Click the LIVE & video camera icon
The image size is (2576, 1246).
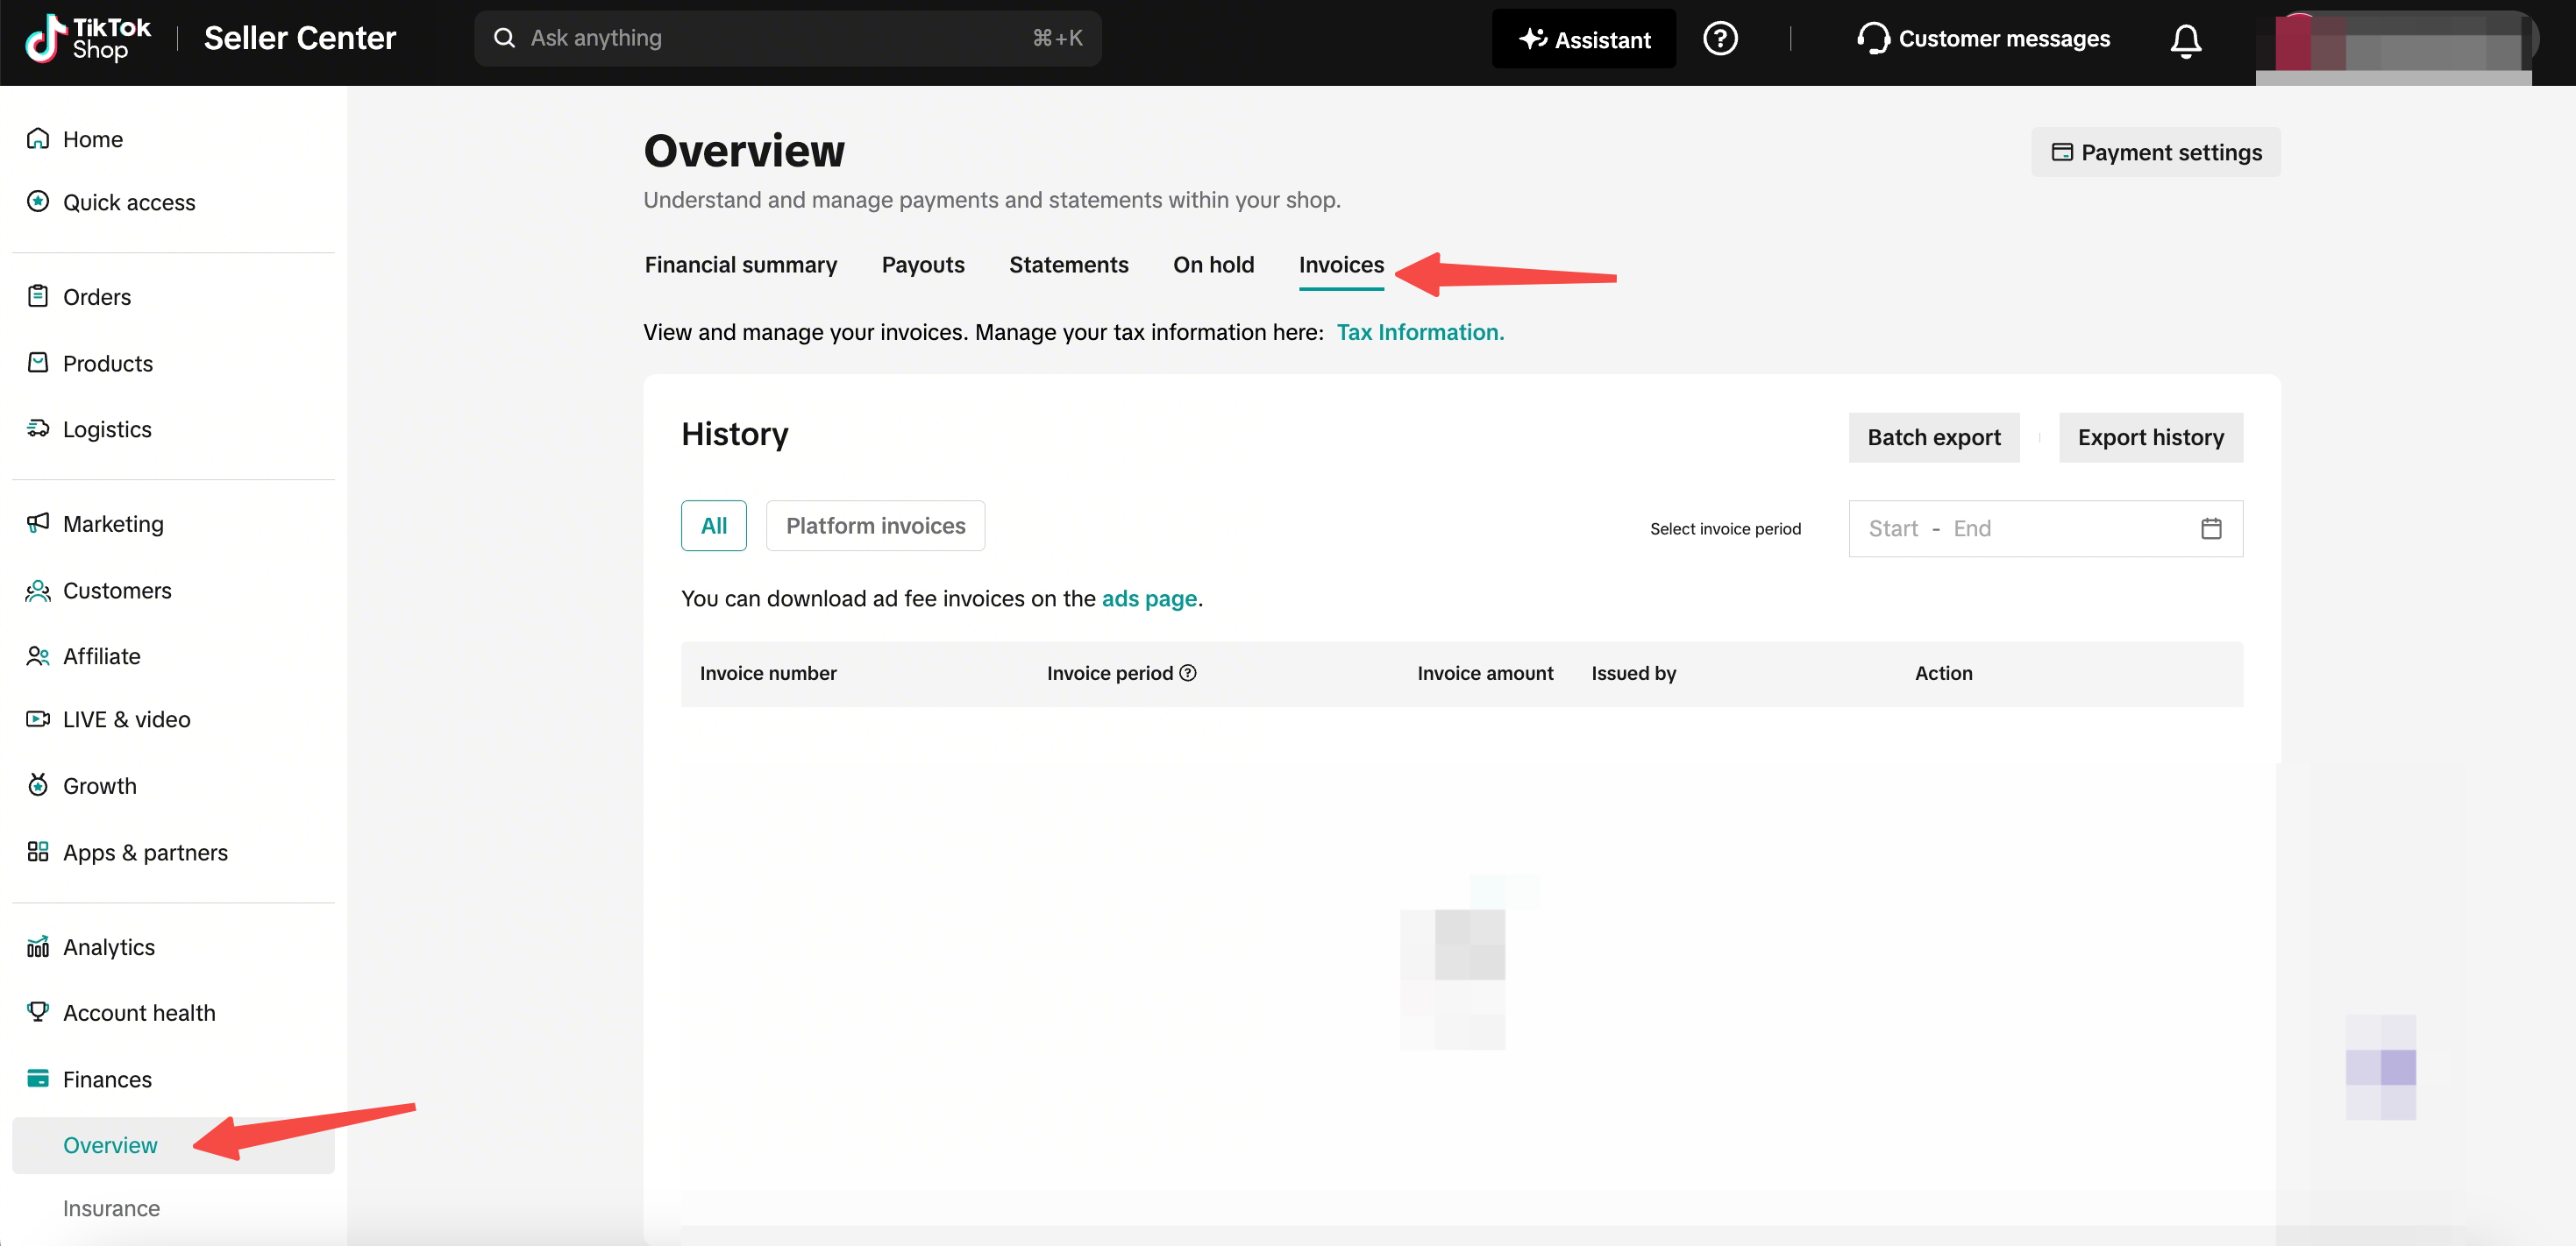click(38, 719)
